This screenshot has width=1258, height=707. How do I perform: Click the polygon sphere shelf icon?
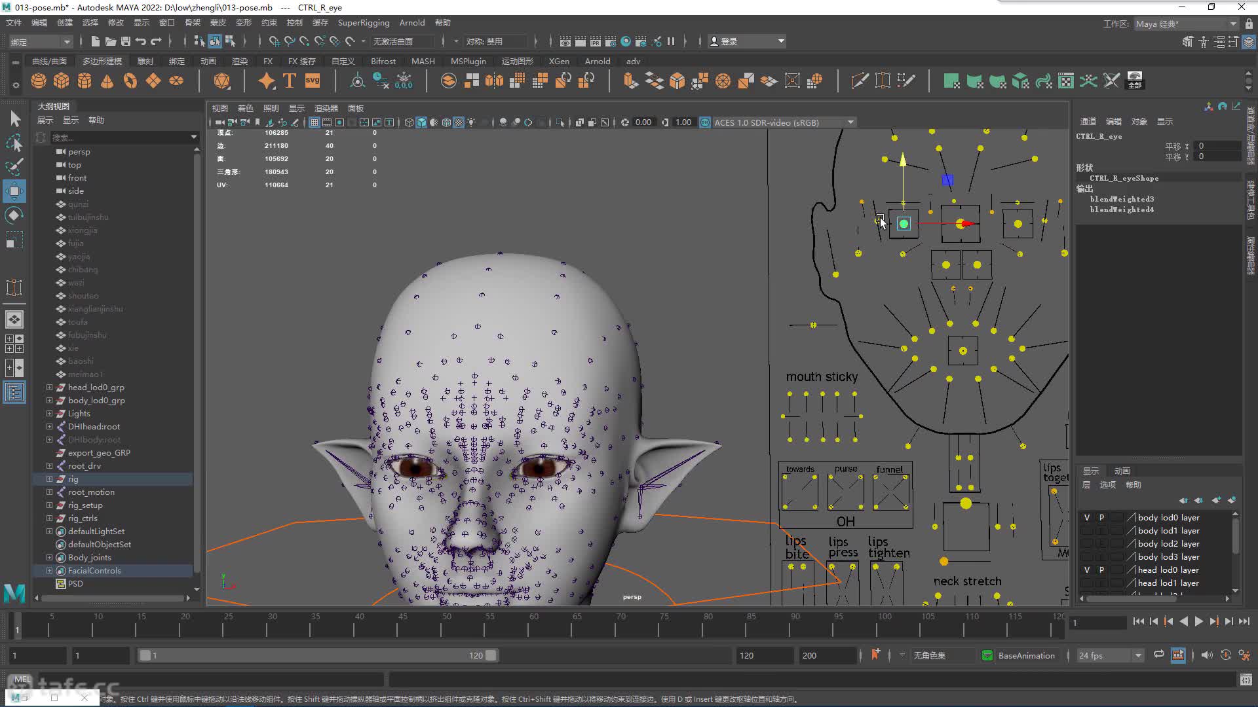(39, 81)
